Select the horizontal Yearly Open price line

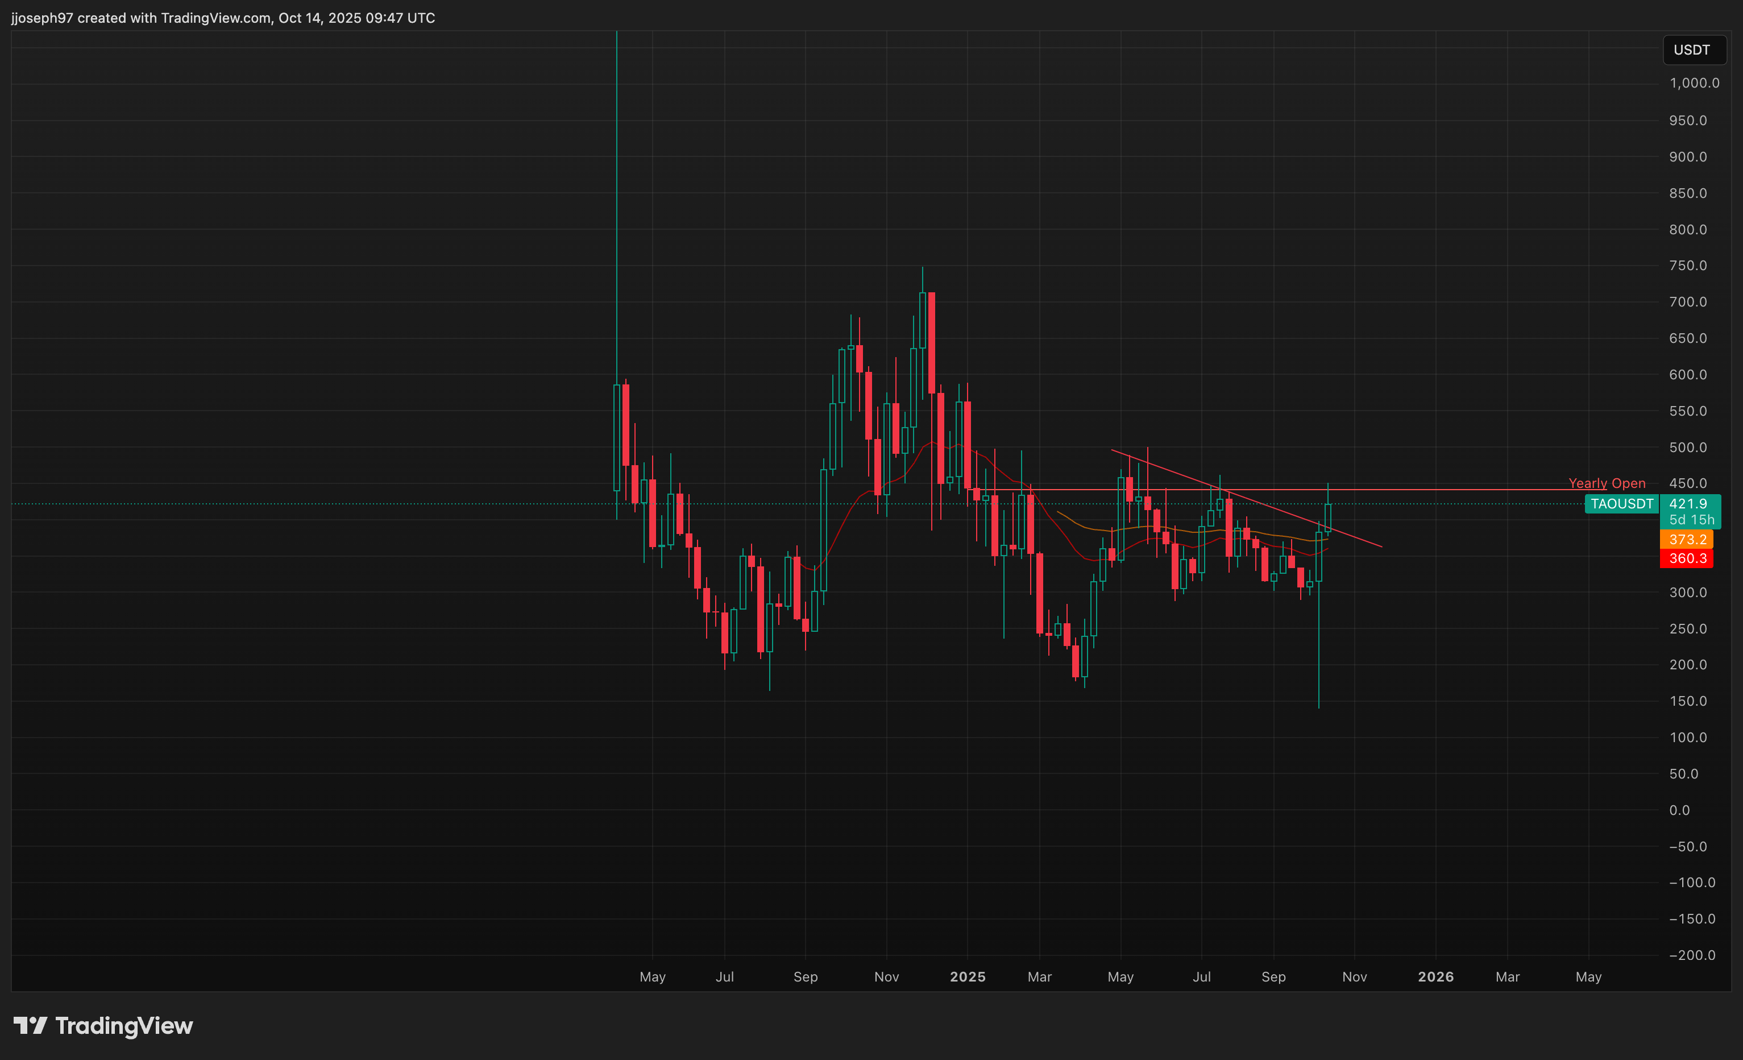point(1485,488)
